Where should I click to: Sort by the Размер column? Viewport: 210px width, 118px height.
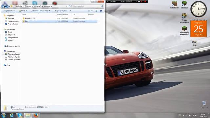91,15
